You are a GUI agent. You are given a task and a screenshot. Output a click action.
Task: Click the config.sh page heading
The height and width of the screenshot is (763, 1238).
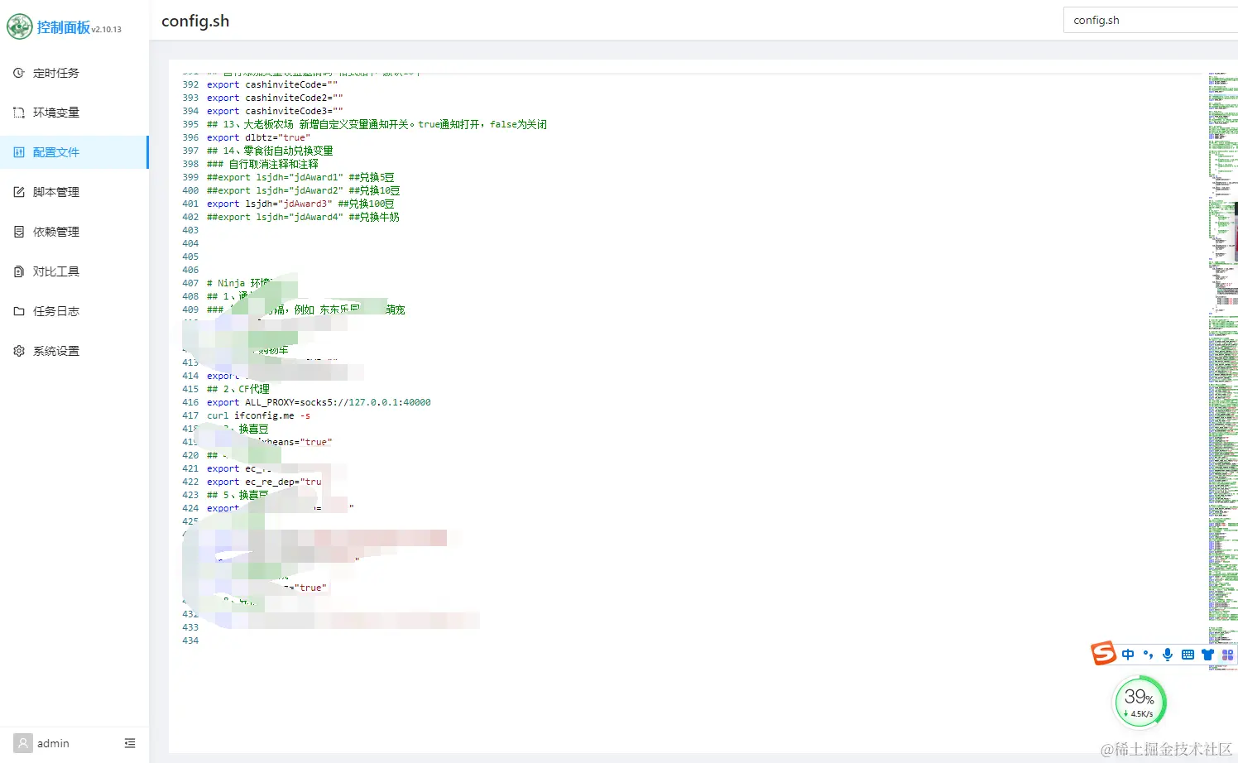[x=195, y=21]
